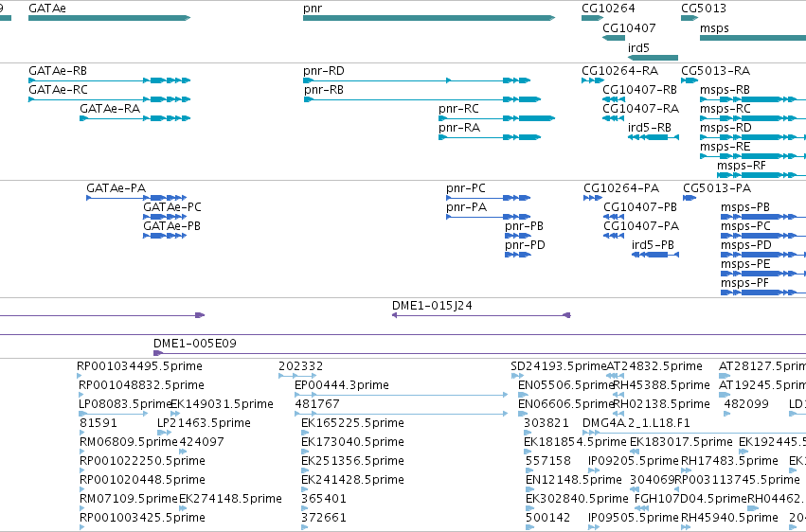This screenshot has width=806, height=532.
Task: Select feature 424097
Action: tap(202, 443)
